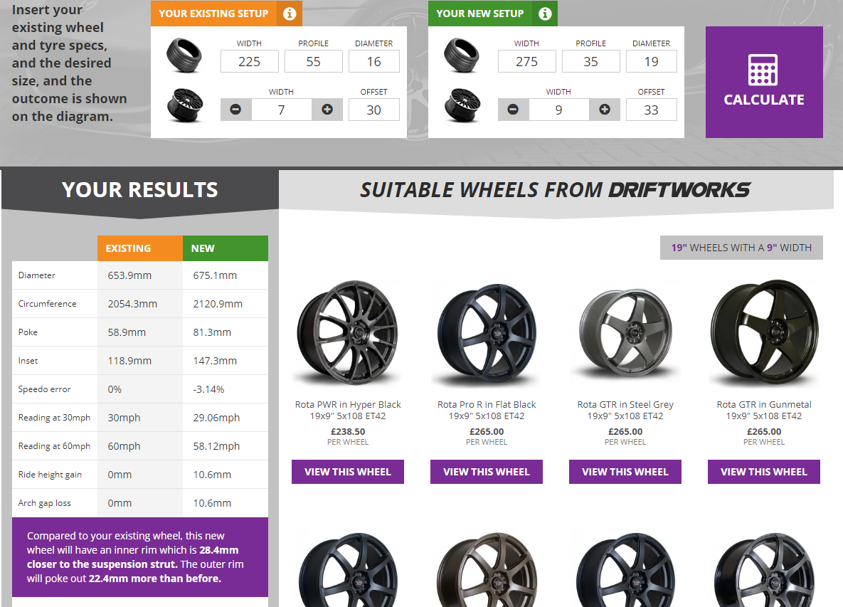The height and width of the screenshot is (607, 843).
Task: Select new tyre width field showing 275
Action: (x=527, y=61)
